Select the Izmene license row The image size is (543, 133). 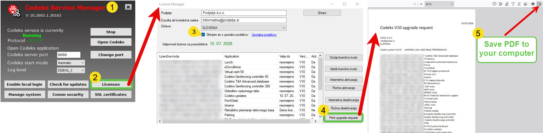[x=238, y=105]
